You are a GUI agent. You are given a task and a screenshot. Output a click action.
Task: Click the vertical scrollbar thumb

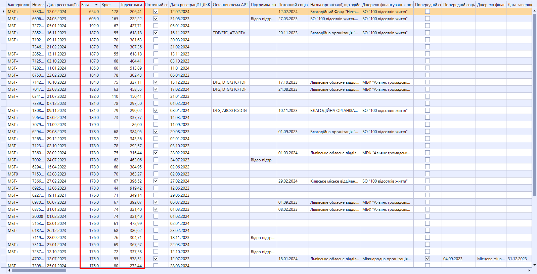point(534,104)
